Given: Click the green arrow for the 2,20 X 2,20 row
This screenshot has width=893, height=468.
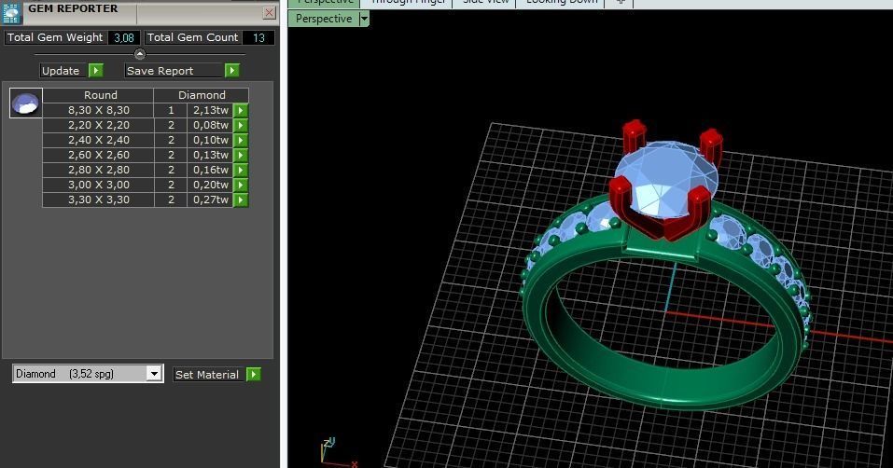Looking at the screenshot, I should point(241,125).
